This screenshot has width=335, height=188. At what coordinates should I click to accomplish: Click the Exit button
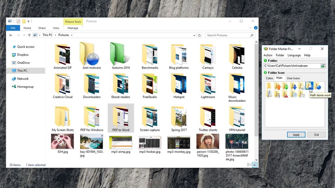[316, 134]
